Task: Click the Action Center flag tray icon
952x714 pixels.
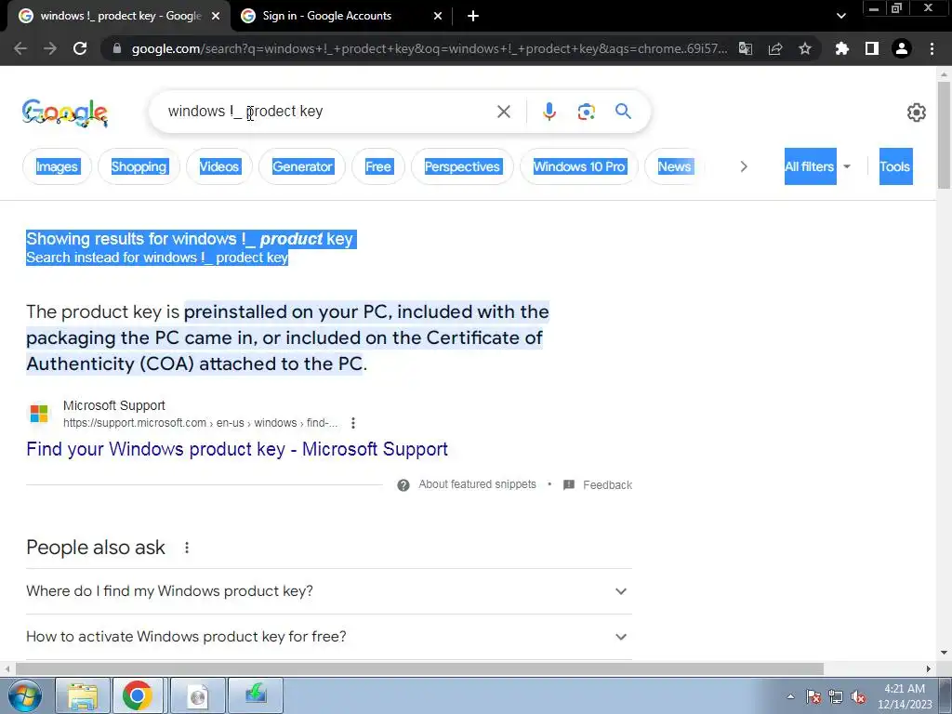Action: 813,697
